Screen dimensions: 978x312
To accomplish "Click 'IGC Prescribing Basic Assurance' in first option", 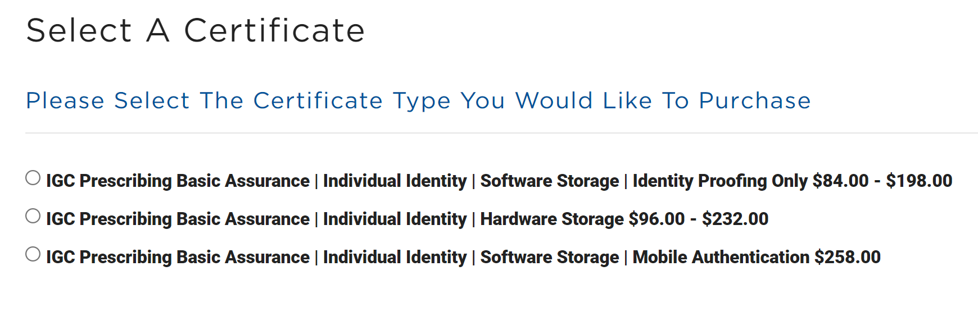I will 178,181.
